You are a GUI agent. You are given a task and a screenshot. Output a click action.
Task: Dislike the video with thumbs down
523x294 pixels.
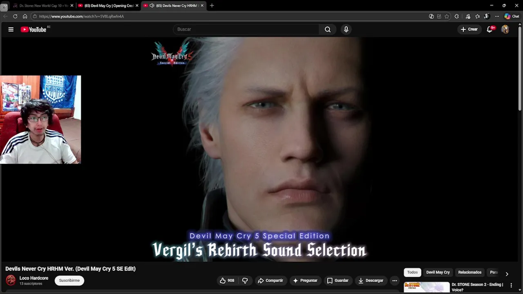click(245, 281)
